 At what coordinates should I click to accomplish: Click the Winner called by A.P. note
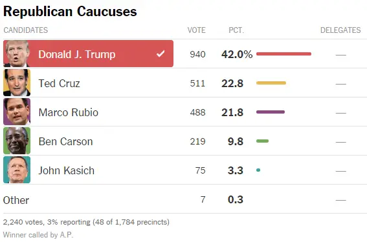click(38, 235)
